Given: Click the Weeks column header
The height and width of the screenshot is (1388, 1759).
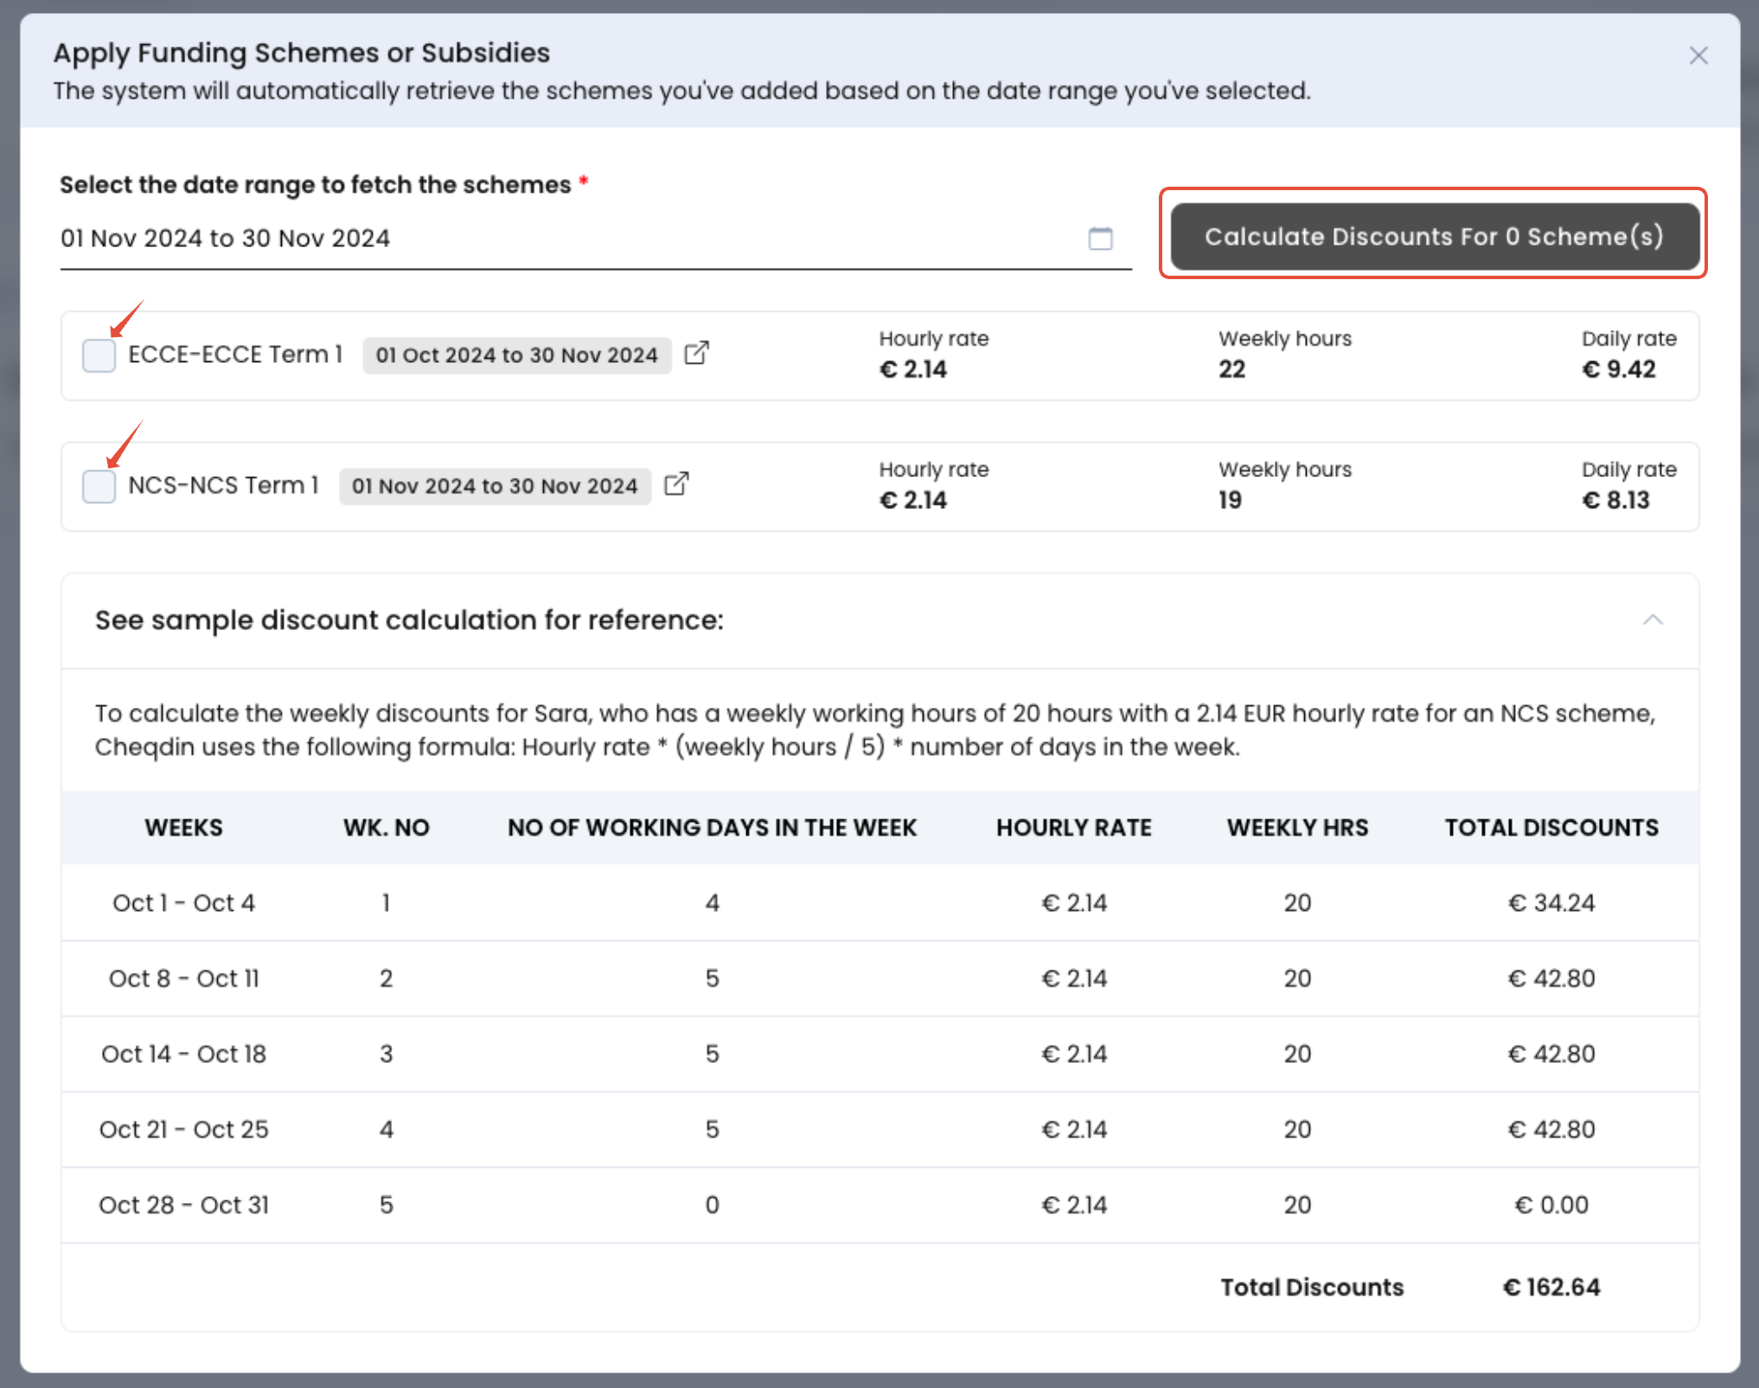Looking at the screenshot, I should coord(183,828).
